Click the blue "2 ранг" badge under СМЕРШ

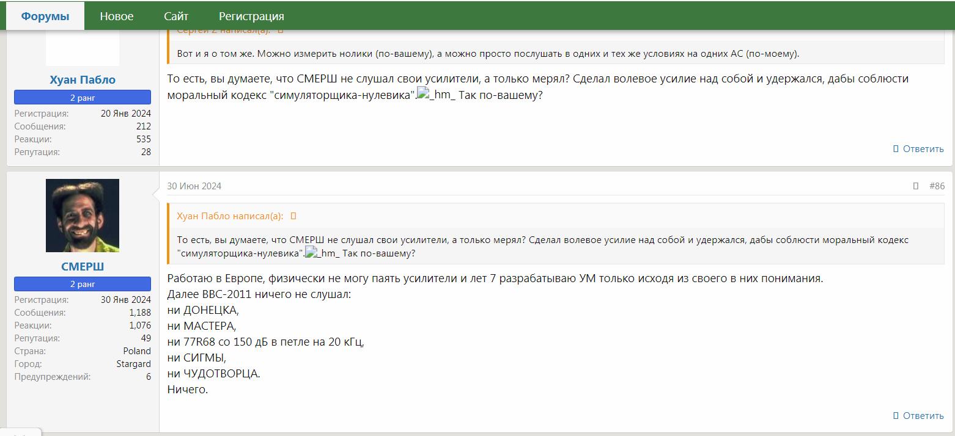click(82, 283)
